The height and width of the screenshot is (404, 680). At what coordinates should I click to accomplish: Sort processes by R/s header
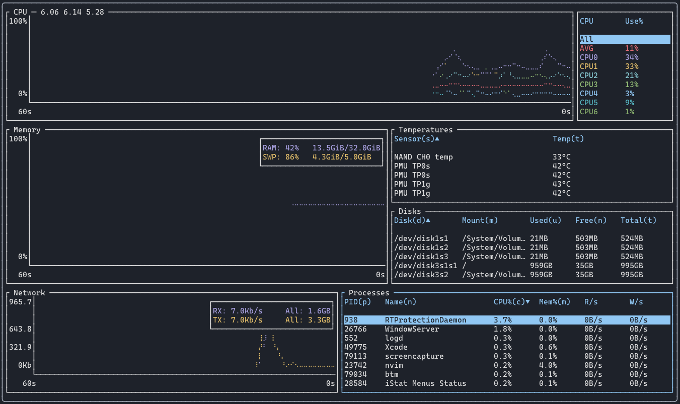click(591, 302)
